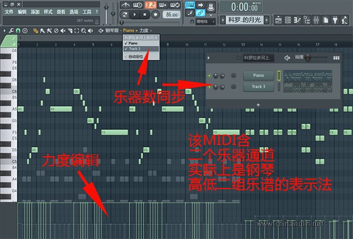Select the Mute tool speaker icon

(63, 31)
